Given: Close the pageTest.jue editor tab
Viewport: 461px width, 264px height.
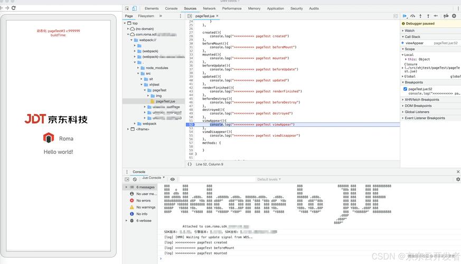Looking at the screenshot, I should [217, 16].
